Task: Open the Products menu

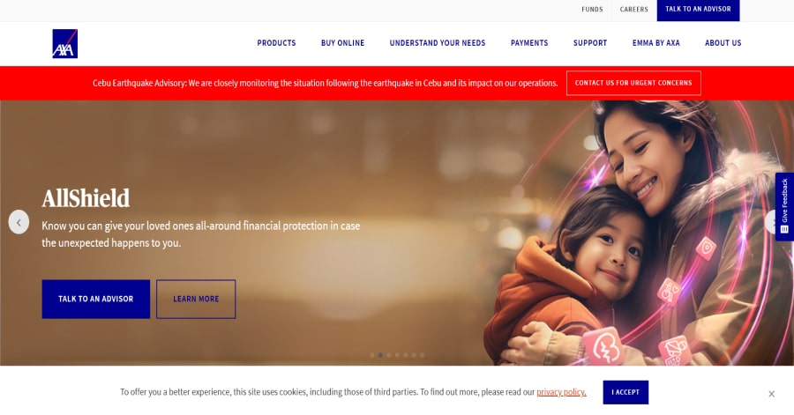Action: pyautogui.click(x=276, y=43)
